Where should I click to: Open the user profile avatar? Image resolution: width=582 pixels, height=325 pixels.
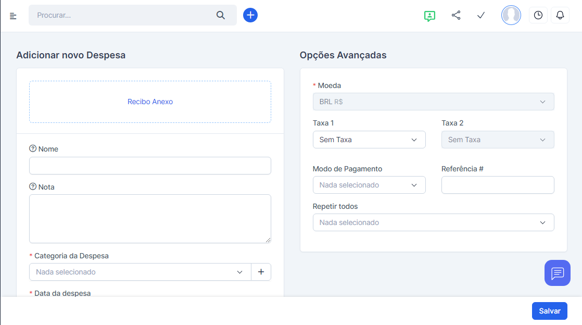511,15
